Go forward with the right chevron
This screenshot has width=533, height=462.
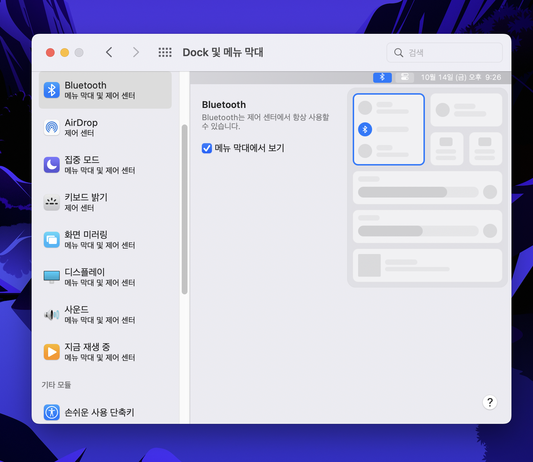click(136, 53)
